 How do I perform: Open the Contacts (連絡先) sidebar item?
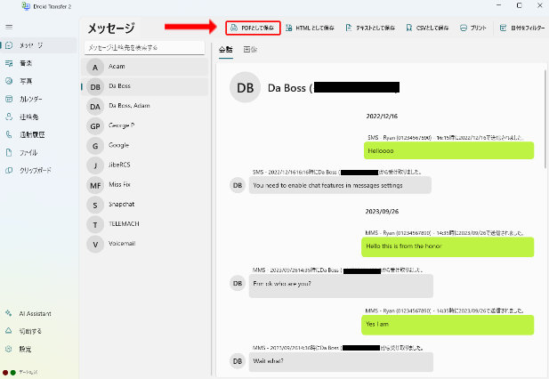(38, 117)
